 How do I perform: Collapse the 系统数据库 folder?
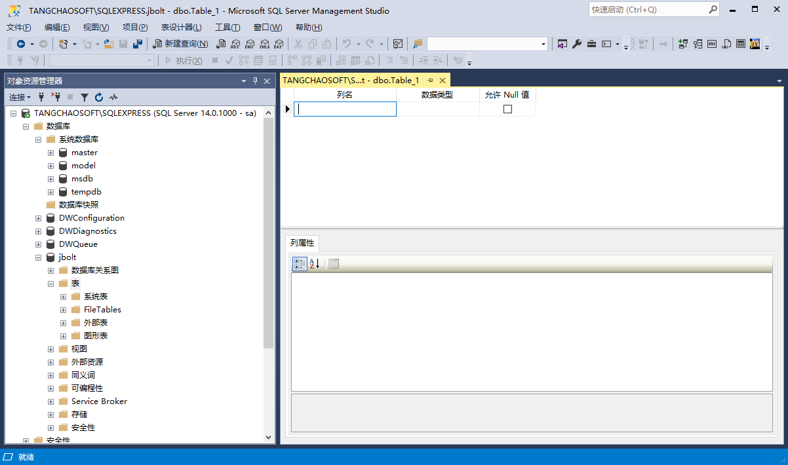(38, 139)
